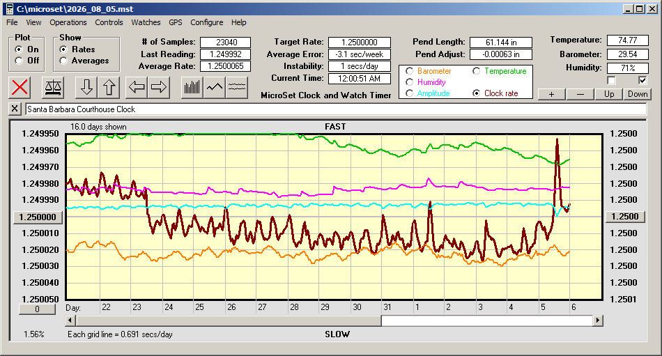Open the GPS menu
This screenshot has width=662, height=356.
(x=176, y=22)
